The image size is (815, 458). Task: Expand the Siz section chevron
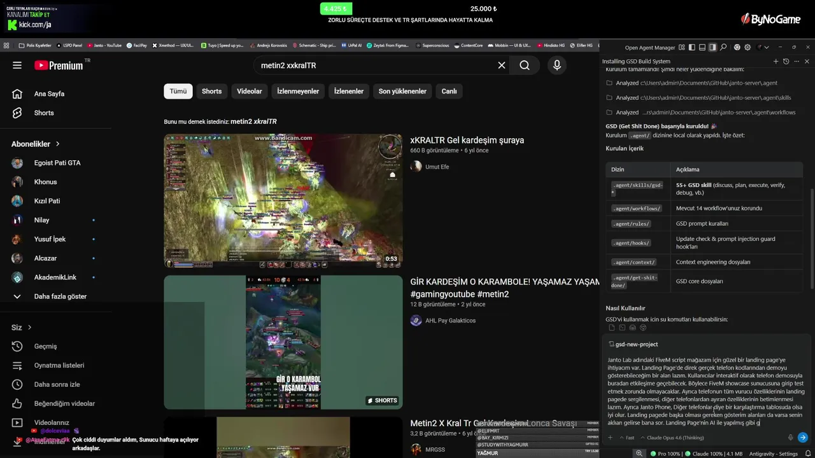(29, 327)
